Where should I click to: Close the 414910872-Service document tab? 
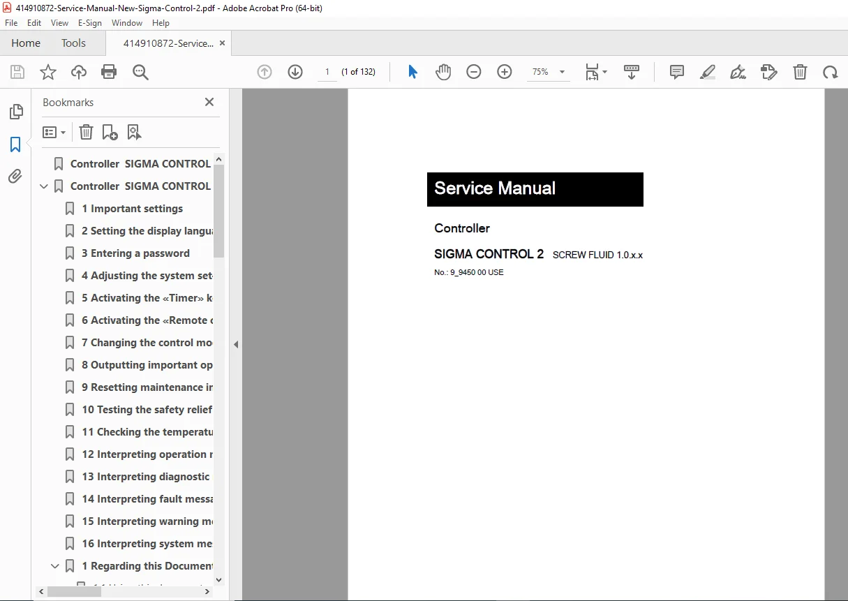(222, 43)
